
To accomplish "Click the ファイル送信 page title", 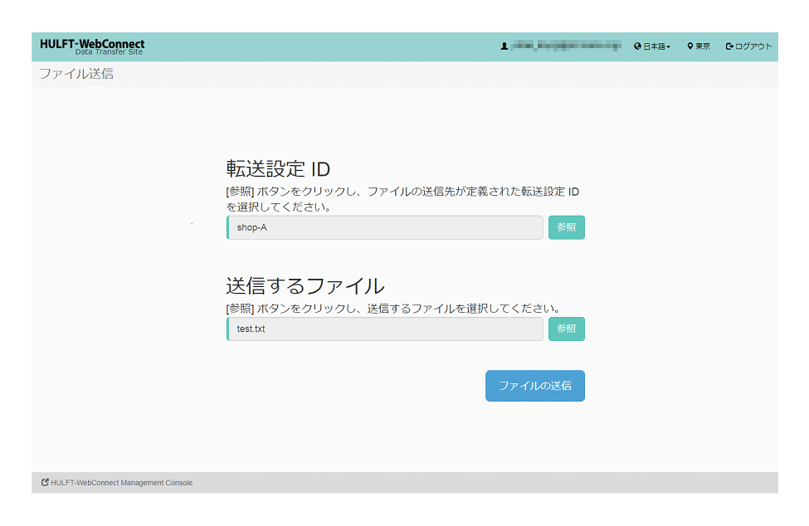I will point(76,74).
